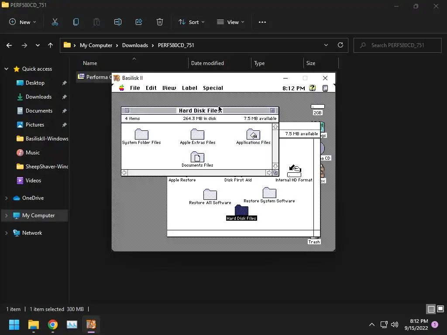Click the Search PERF580CD_751 field
The height and width of the screenshot is (335, 447).
(397, 45)
